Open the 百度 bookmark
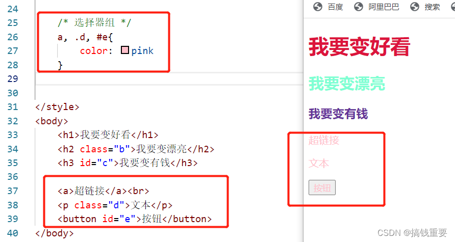Screen dimensions: 455x242 (336, 7)
